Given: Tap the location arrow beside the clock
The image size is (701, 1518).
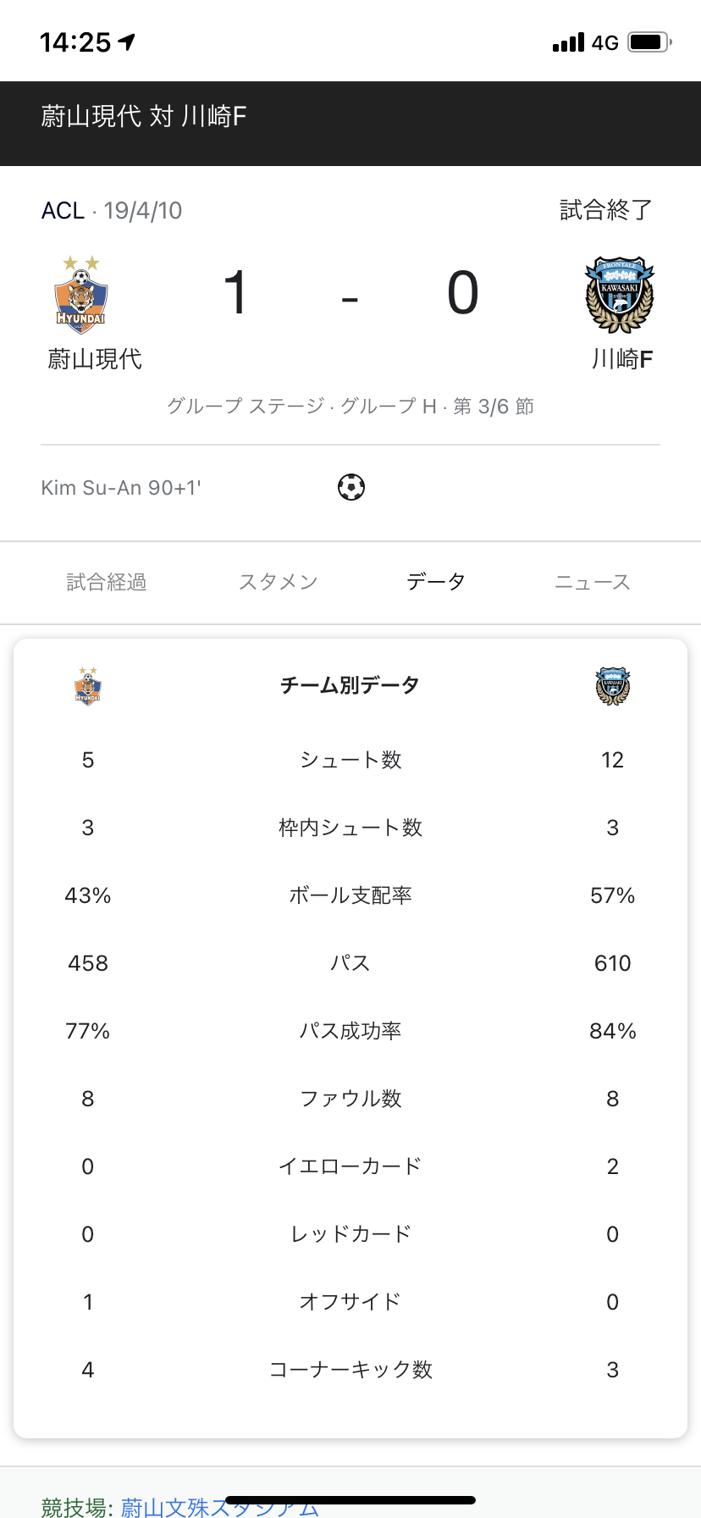Looking at the screenshot, I should [x=127, y=42].
